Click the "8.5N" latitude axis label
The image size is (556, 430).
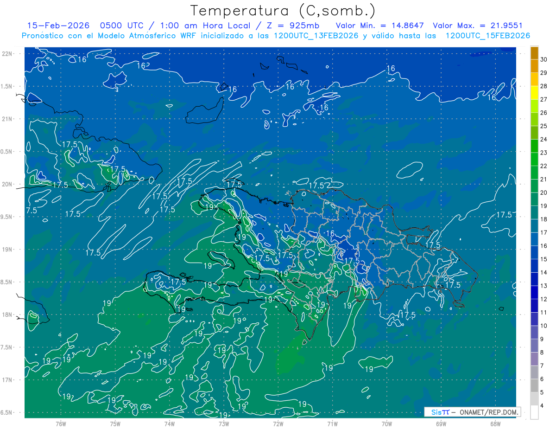[x=7, y=282]
